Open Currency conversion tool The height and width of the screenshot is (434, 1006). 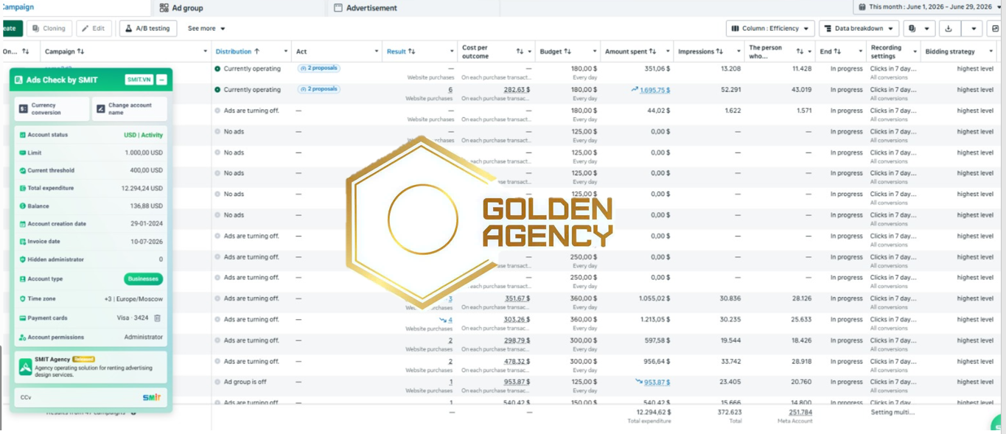point(52,108)
